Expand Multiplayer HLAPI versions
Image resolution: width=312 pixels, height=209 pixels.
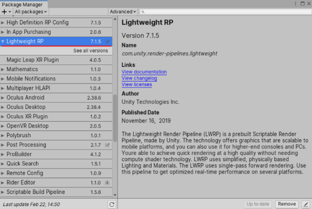coord(2,88)
